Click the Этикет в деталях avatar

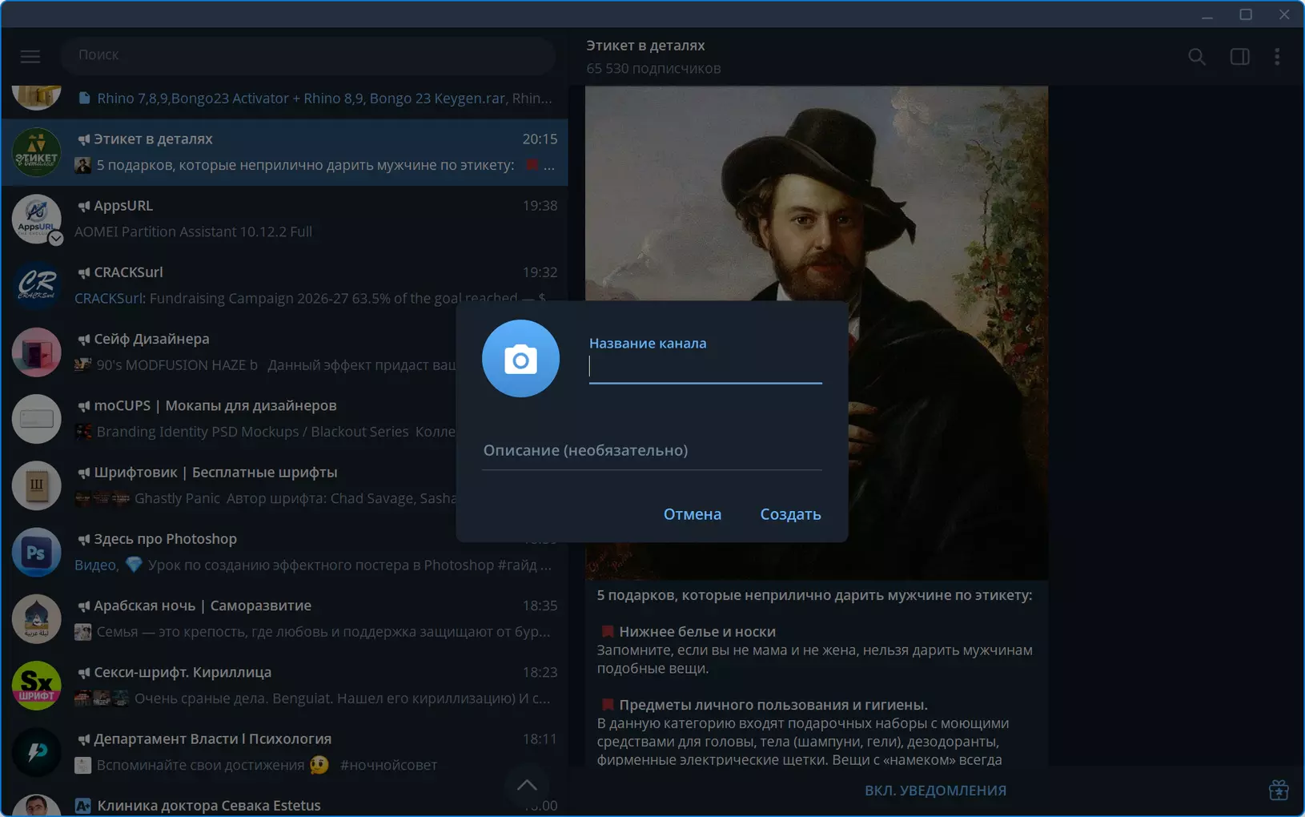point(36,152)
